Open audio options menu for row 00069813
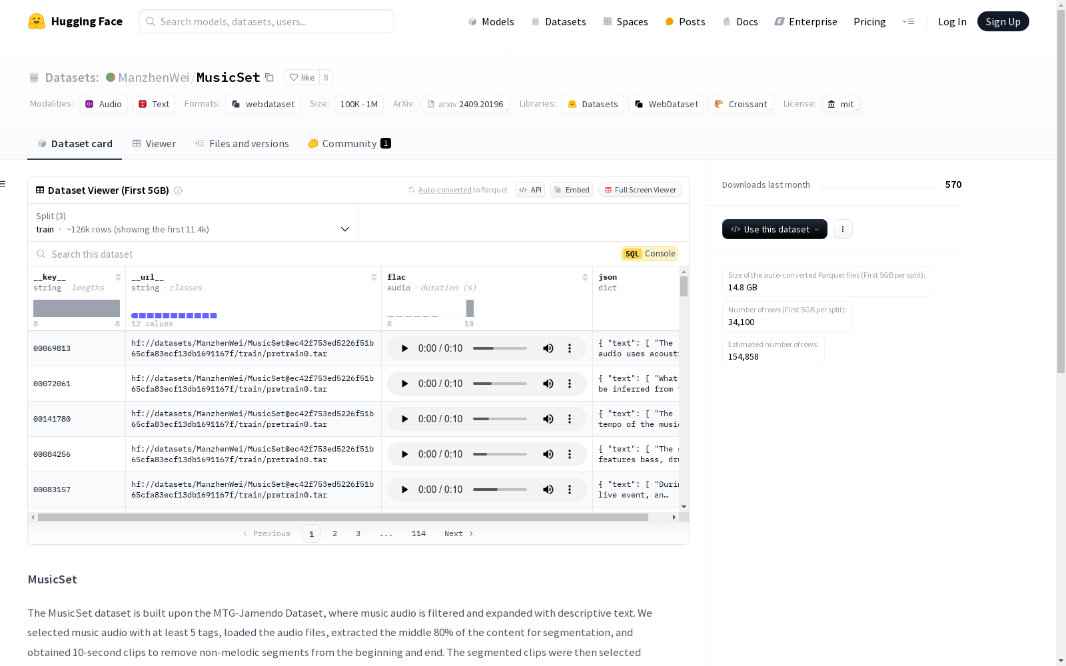 pos(570,348)
